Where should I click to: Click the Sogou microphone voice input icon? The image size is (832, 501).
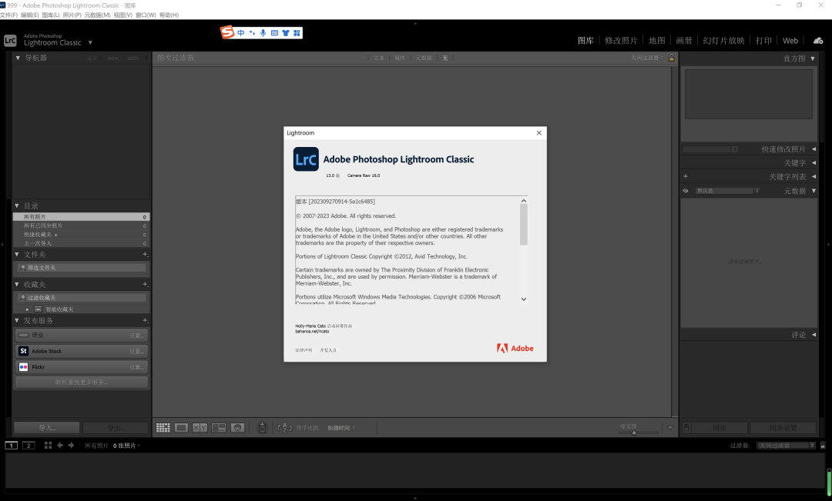(263, 33)
